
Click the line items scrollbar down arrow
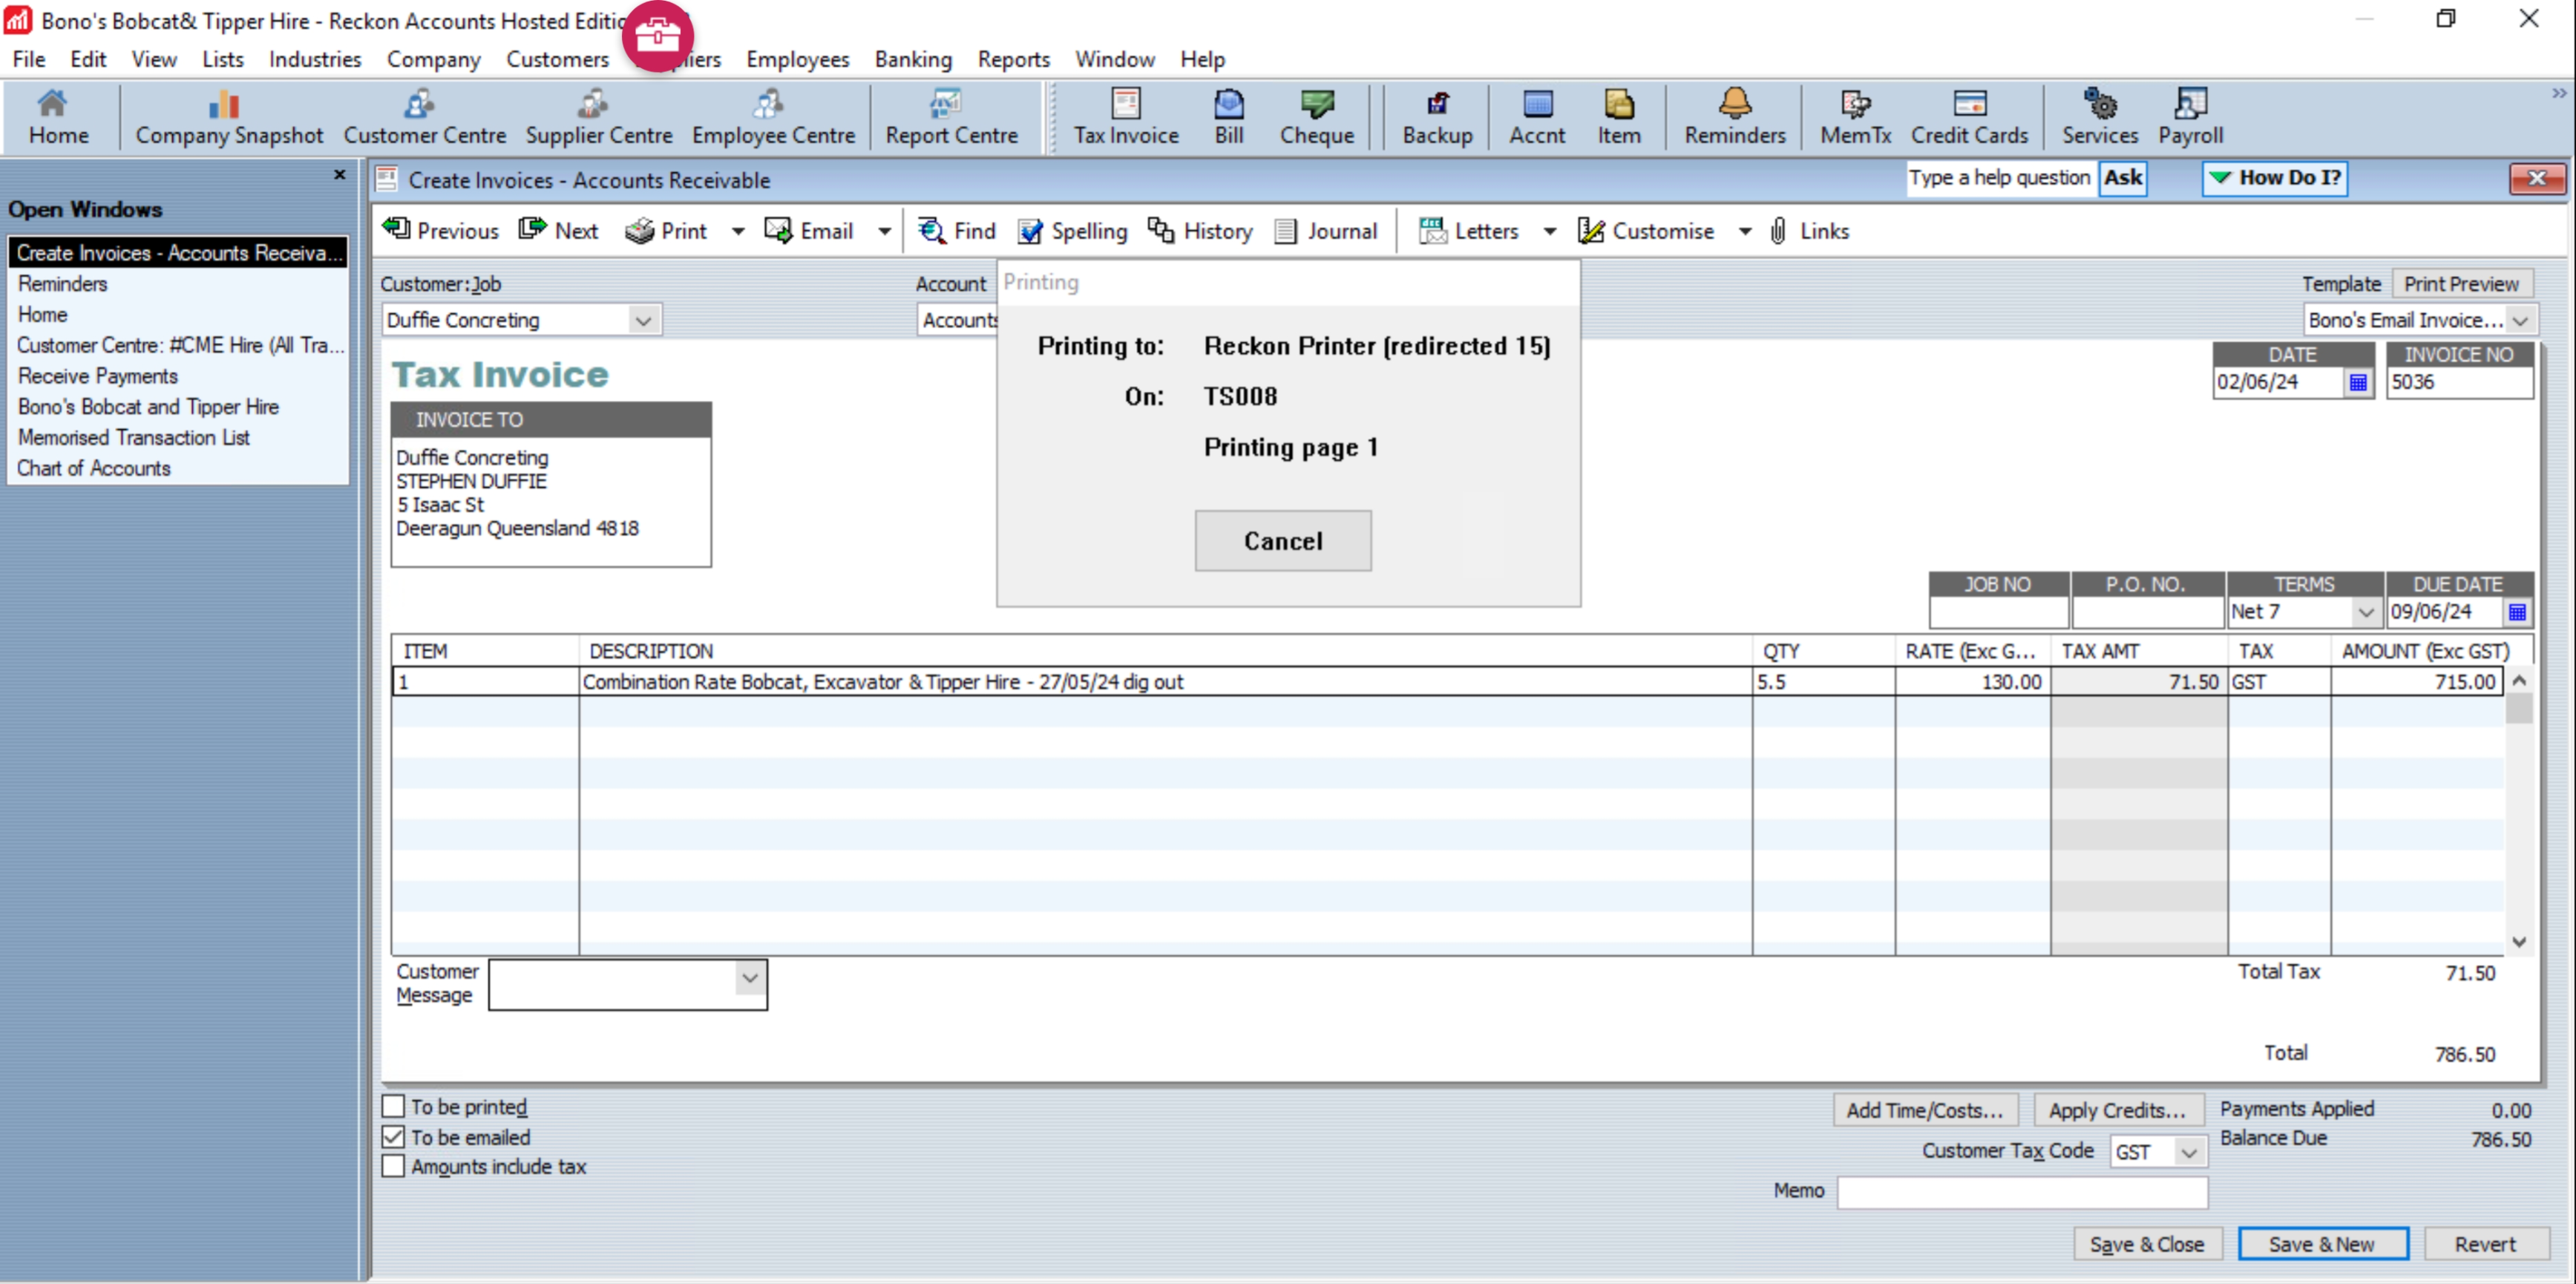(x=2519, y=942)
